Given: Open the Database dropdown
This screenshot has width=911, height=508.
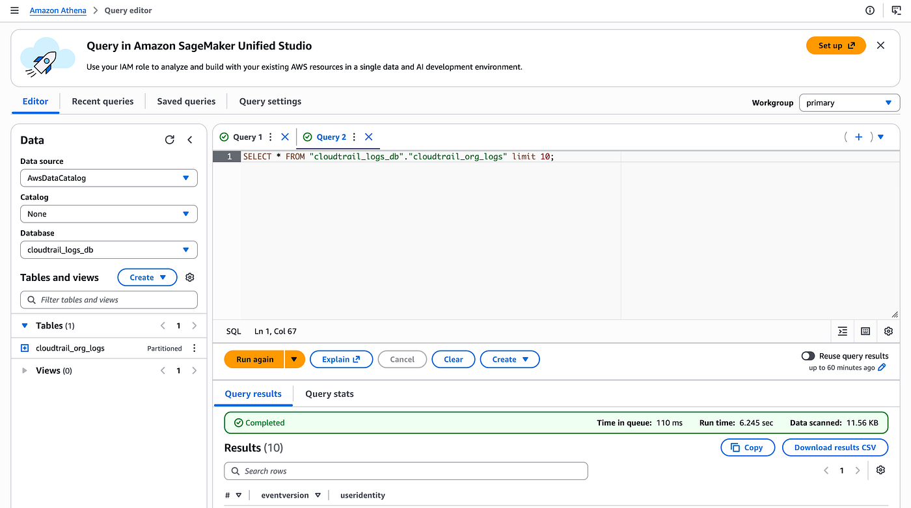Looking at the screenshot, I should [109, 250].
